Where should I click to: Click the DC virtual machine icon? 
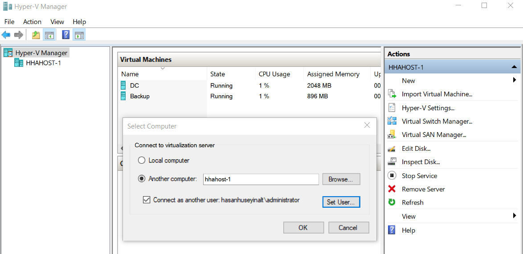(123, 85)
